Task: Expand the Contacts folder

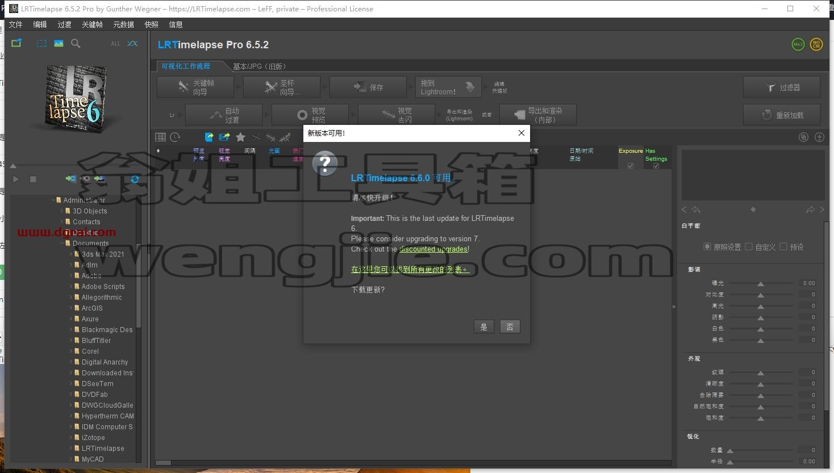Action: 62,221
